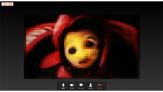Open chat via speech bubble icon
Image resolution: width=163 pixels, height=92 pixels.
point(81,85)
